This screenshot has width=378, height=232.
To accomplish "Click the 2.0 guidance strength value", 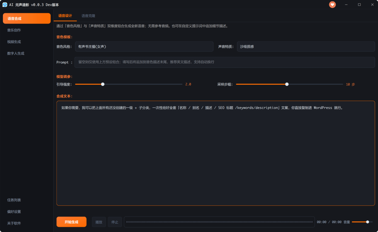I will coord(188,84).
